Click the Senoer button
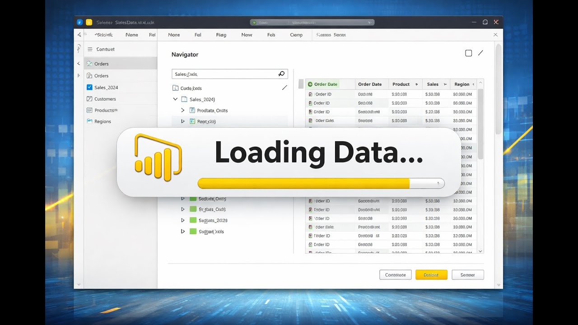 click(467, 274)
